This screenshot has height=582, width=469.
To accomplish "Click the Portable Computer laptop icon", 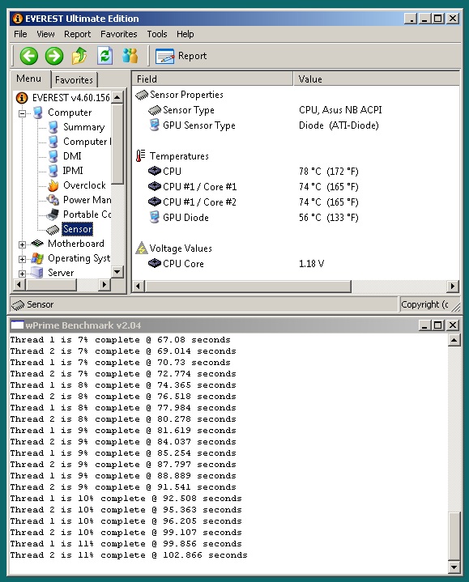I will pos(53,215).
